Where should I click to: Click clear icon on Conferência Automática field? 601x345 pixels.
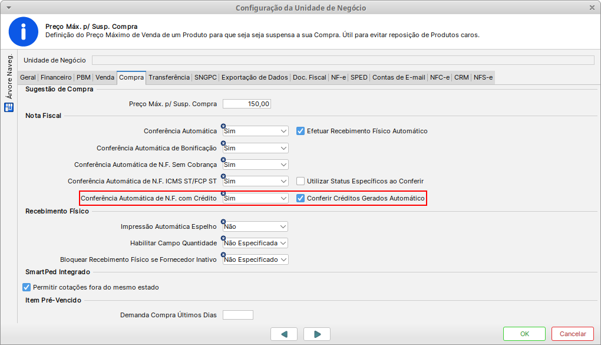click(x=223, y=126)
